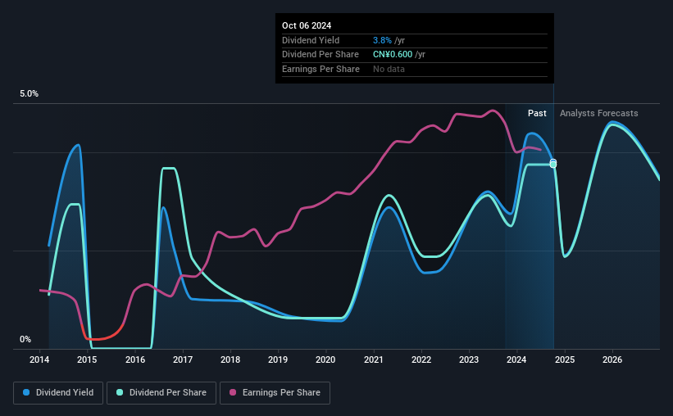Click the teal Dividend Per Share legend dot
673x416 pixels.
pyautogui.click(x=120, y=392)
